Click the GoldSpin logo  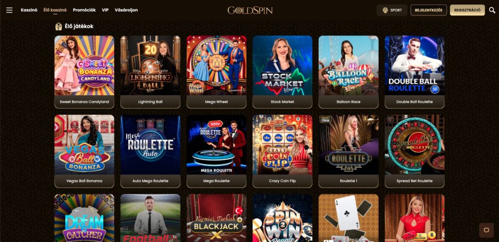(250, 10)
